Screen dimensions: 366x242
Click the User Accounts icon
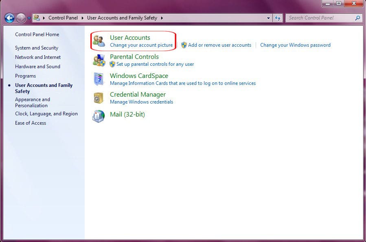(99, 41)
